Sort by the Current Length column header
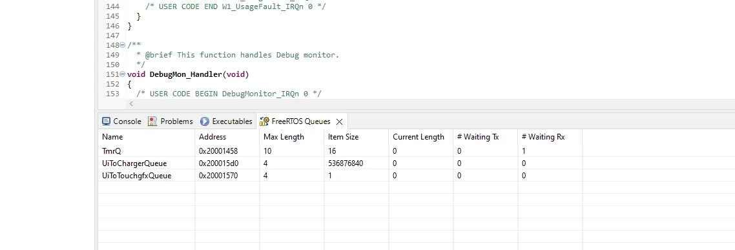 [x=421, y=137]
